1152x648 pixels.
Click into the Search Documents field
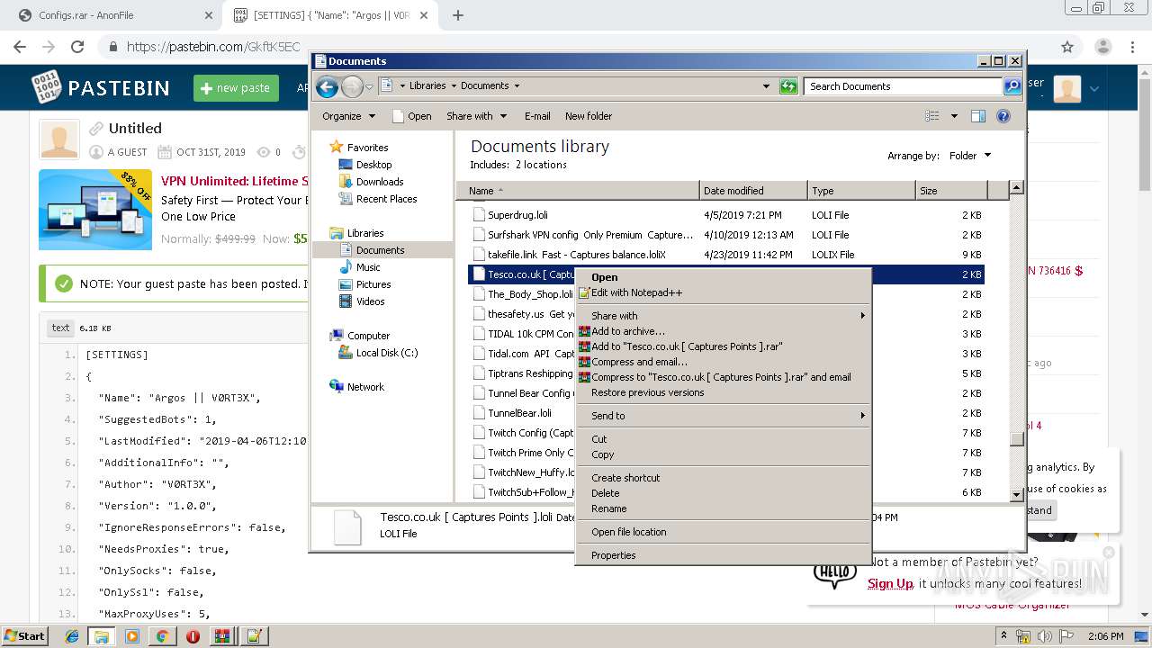pos(903,86)
